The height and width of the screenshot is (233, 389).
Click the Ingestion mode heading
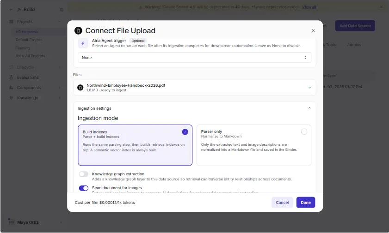[x=98, y=118]
